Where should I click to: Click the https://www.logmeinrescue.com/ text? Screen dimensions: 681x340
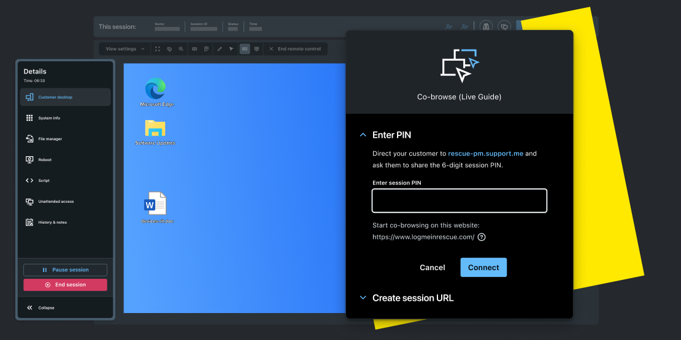coord(423,237)
